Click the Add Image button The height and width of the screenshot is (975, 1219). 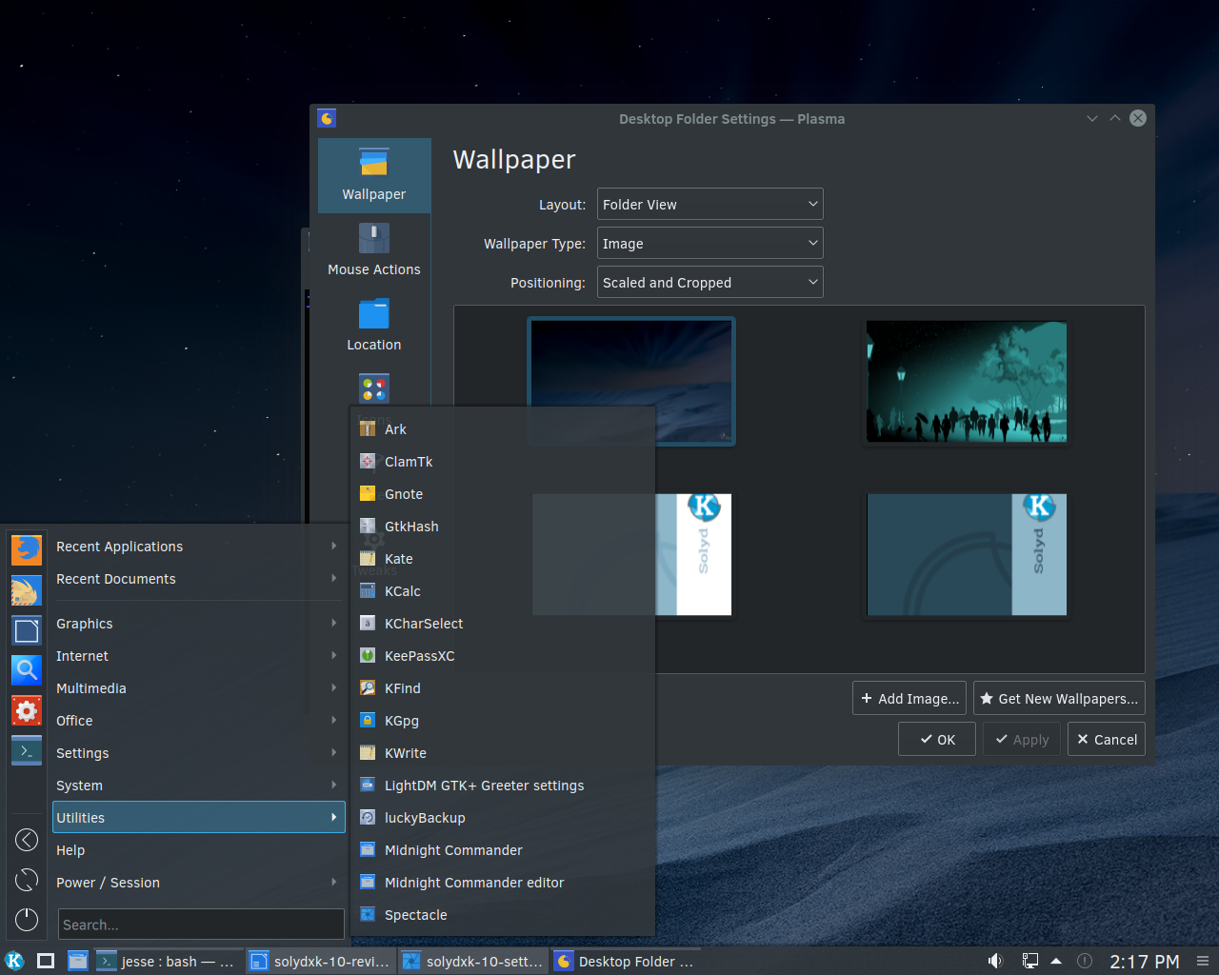point(909,698)
